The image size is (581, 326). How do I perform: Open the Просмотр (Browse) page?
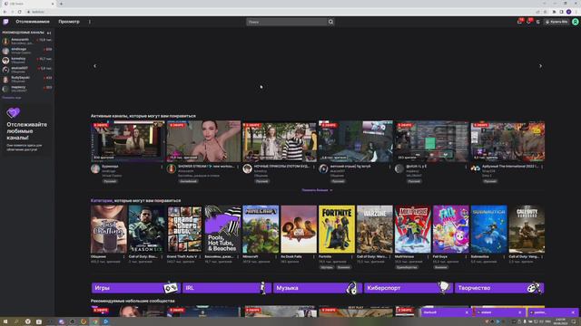click(69, 22)
